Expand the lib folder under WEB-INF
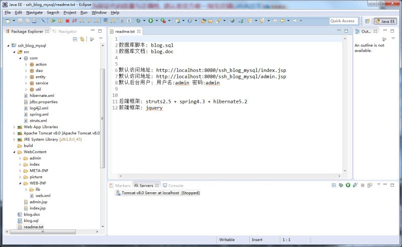The width and height of the screenshot is (402, 247). point(26,190)
